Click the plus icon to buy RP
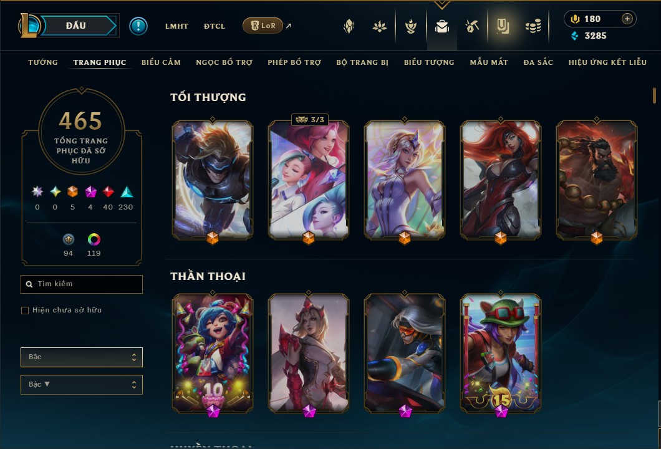 [627, 19]
